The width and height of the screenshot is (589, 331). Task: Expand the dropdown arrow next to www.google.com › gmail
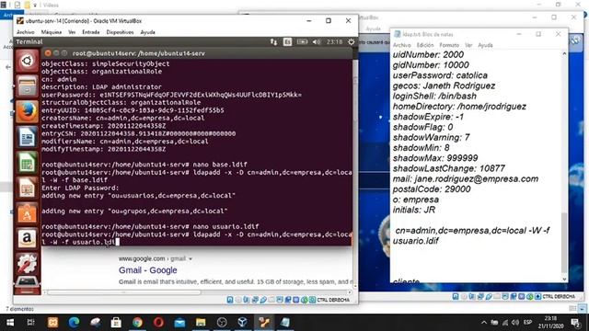[191, 259]
